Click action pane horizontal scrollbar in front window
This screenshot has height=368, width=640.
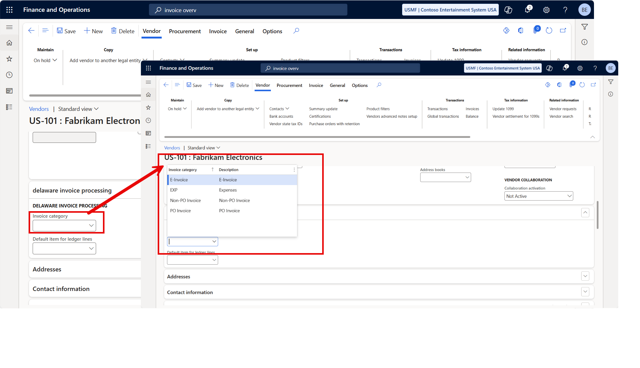click(317, 137)
